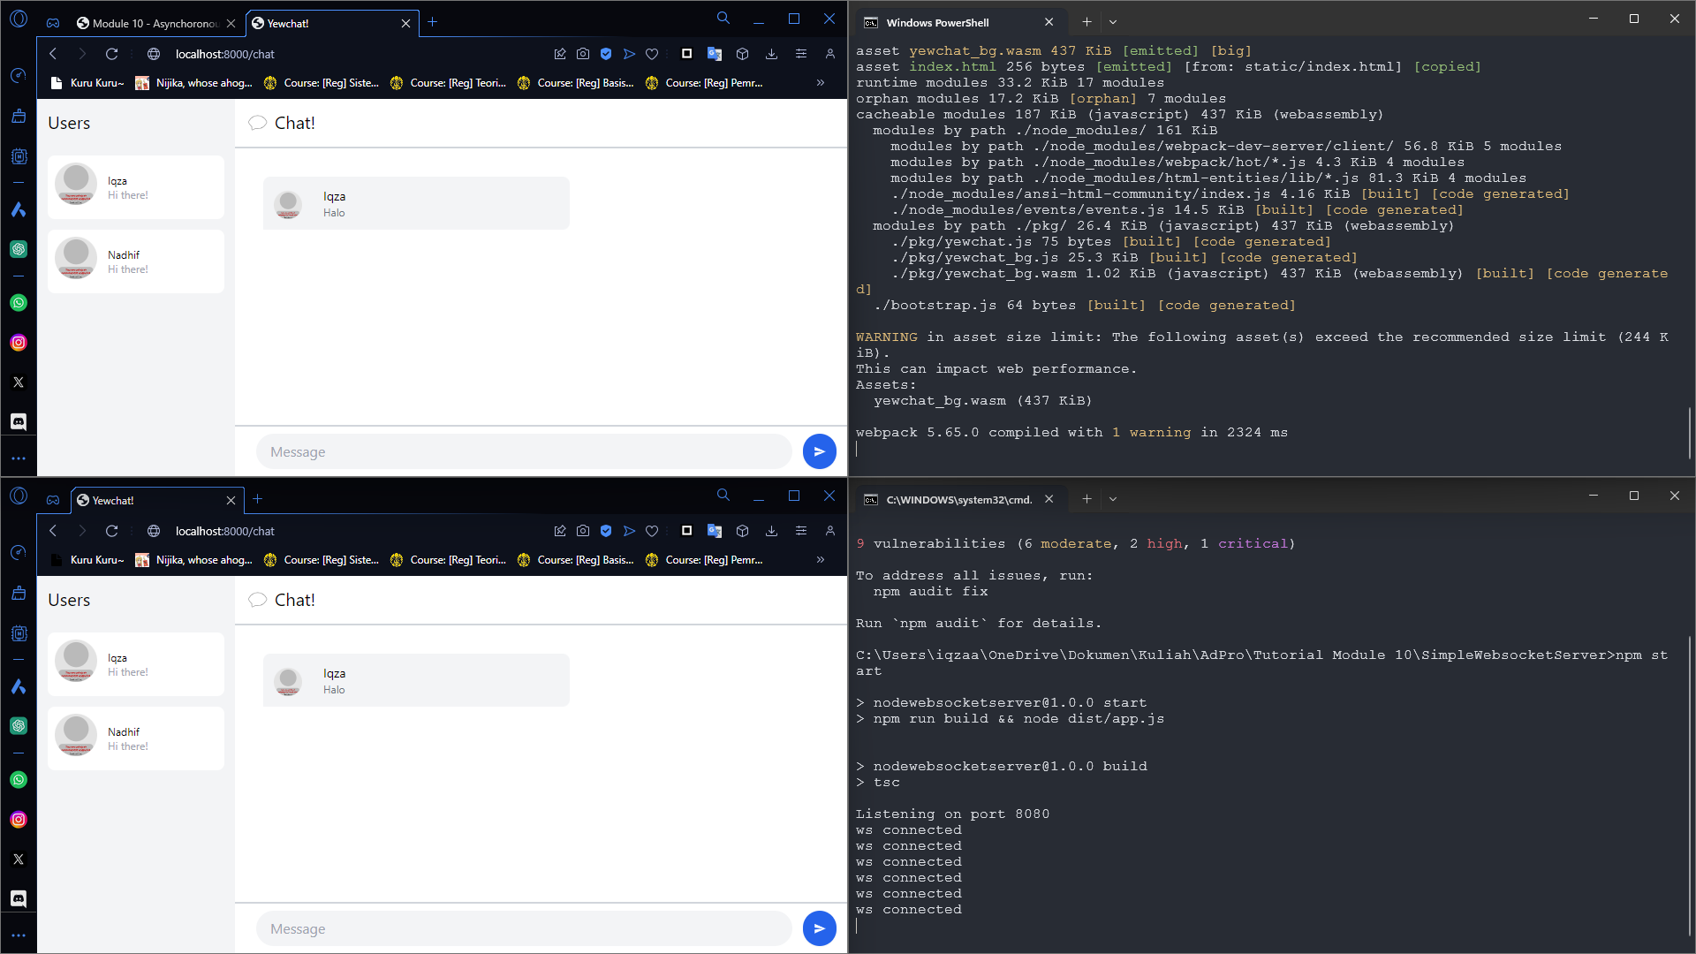The width and height of the screenshot is (1696, 954).
Task: Open three-dots sidebar setup in top browser
Action: point(19,458)
